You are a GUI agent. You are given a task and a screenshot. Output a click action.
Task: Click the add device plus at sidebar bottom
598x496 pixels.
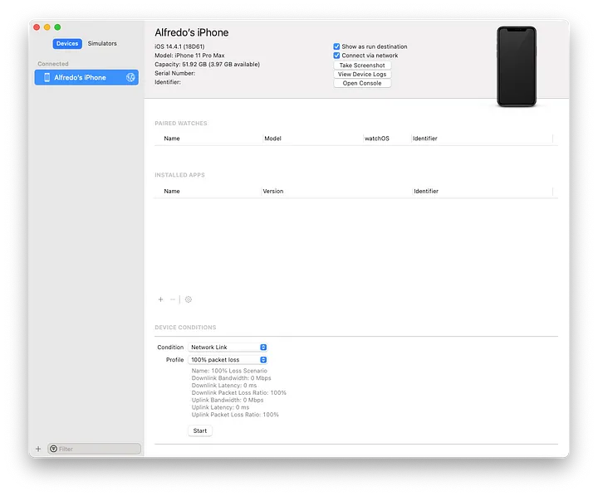click(38, 449)
